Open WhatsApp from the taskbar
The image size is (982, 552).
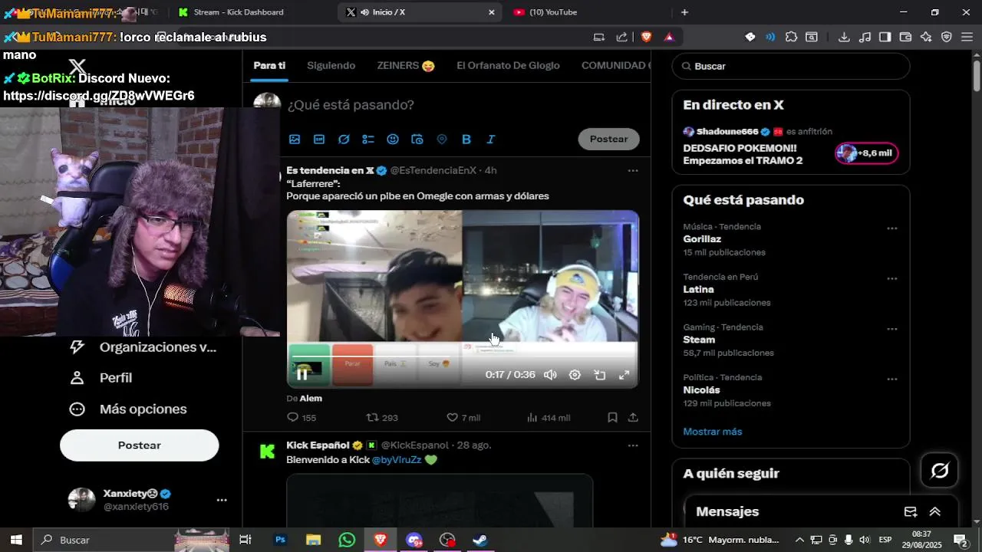coord(347,540)
